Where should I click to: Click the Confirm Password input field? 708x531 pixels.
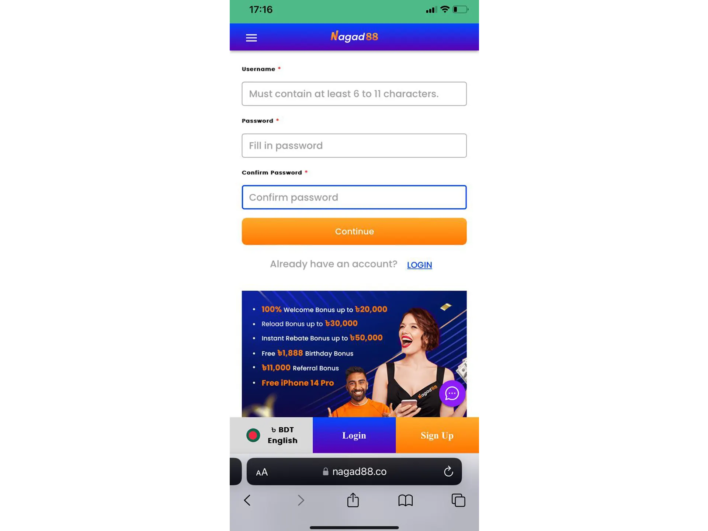[354, 197]
